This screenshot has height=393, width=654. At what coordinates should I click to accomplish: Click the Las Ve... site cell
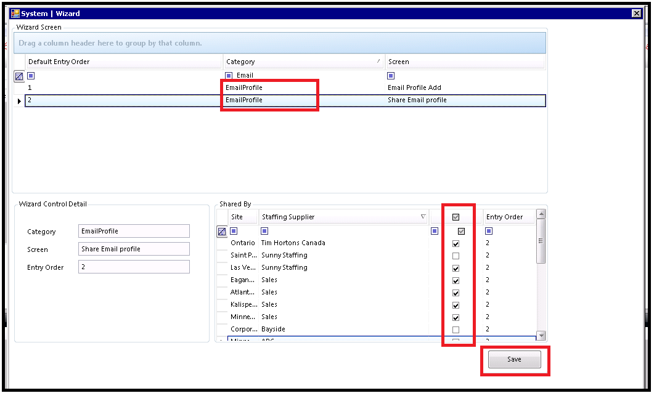[243, 267]
